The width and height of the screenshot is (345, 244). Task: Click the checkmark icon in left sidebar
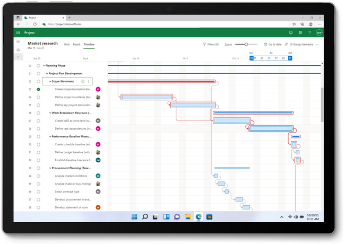coord(18,57)
